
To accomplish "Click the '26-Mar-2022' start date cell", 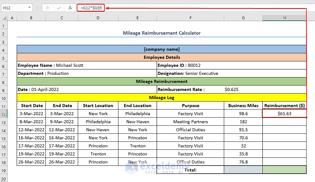I will (31, 162).
